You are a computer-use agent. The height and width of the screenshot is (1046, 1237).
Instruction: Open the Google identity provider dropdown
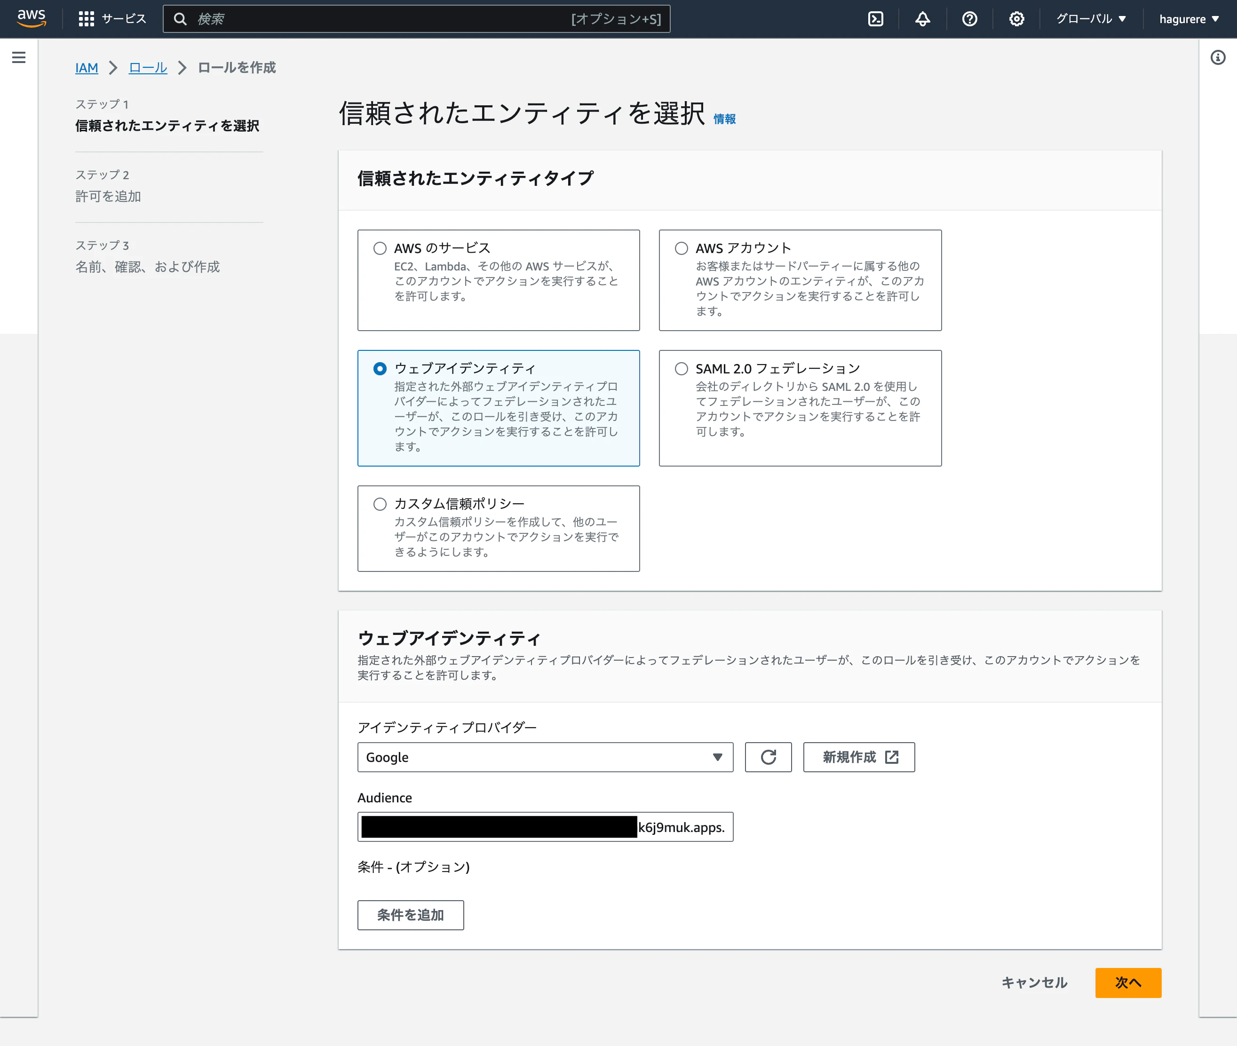[545, 757]
